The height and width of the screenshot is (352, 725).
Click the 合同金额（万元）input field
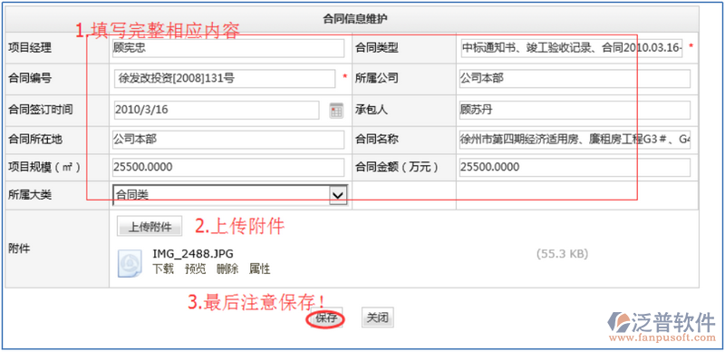(x=575, y=167)
